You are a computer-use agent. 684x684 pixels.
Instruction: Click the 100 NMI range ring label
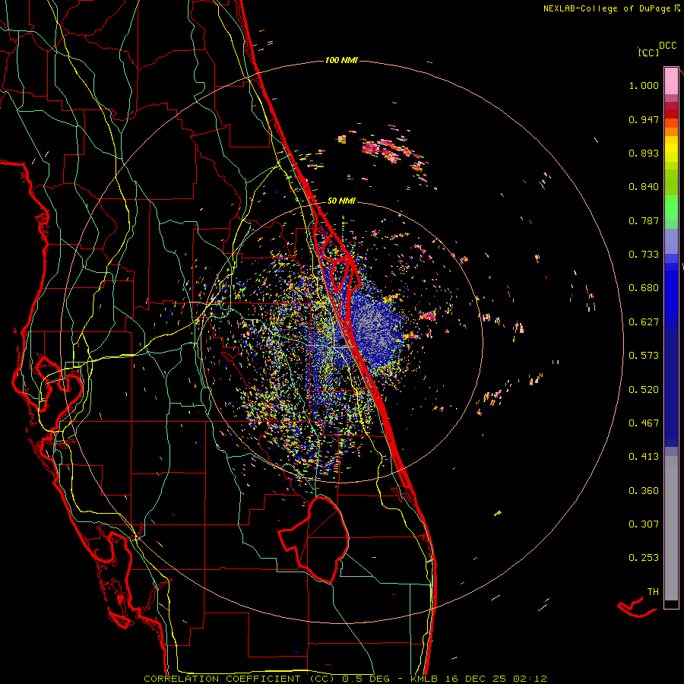(341, 60)
